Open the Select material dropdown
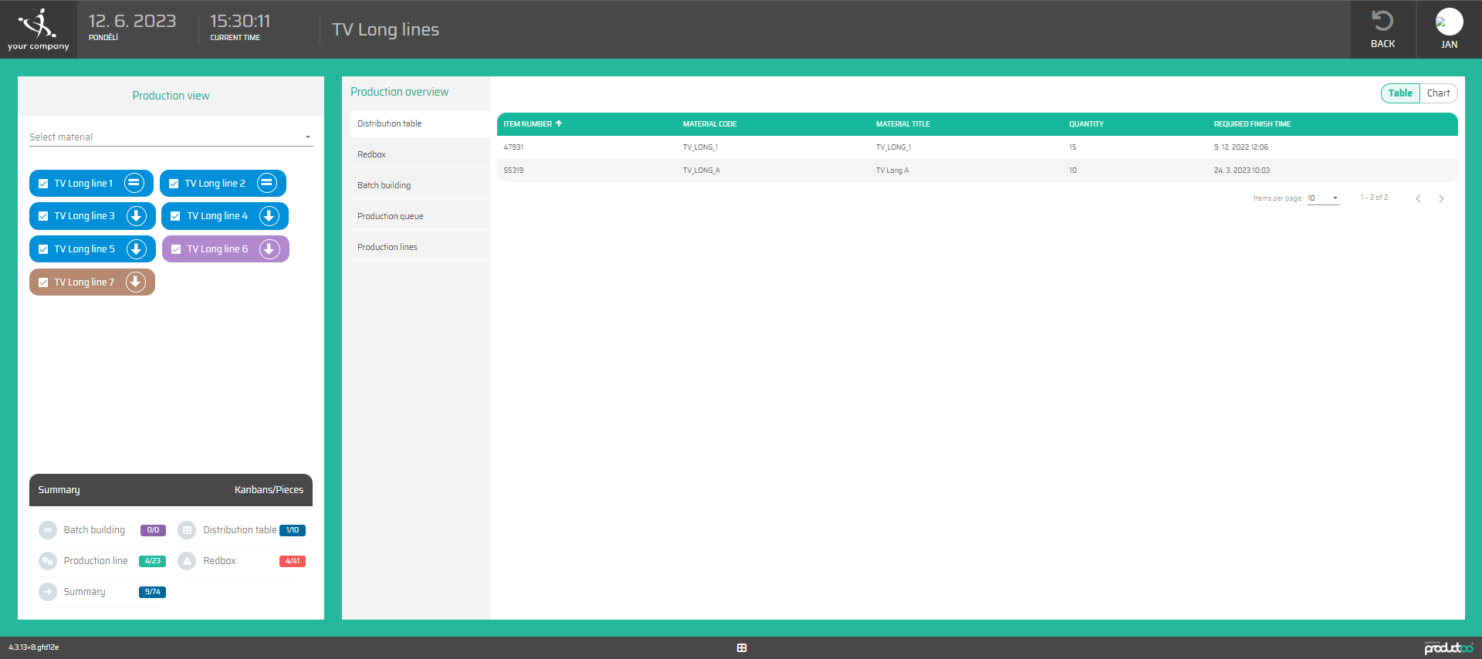The height and width of the screenshot is (659, 1482). [170, 137]
